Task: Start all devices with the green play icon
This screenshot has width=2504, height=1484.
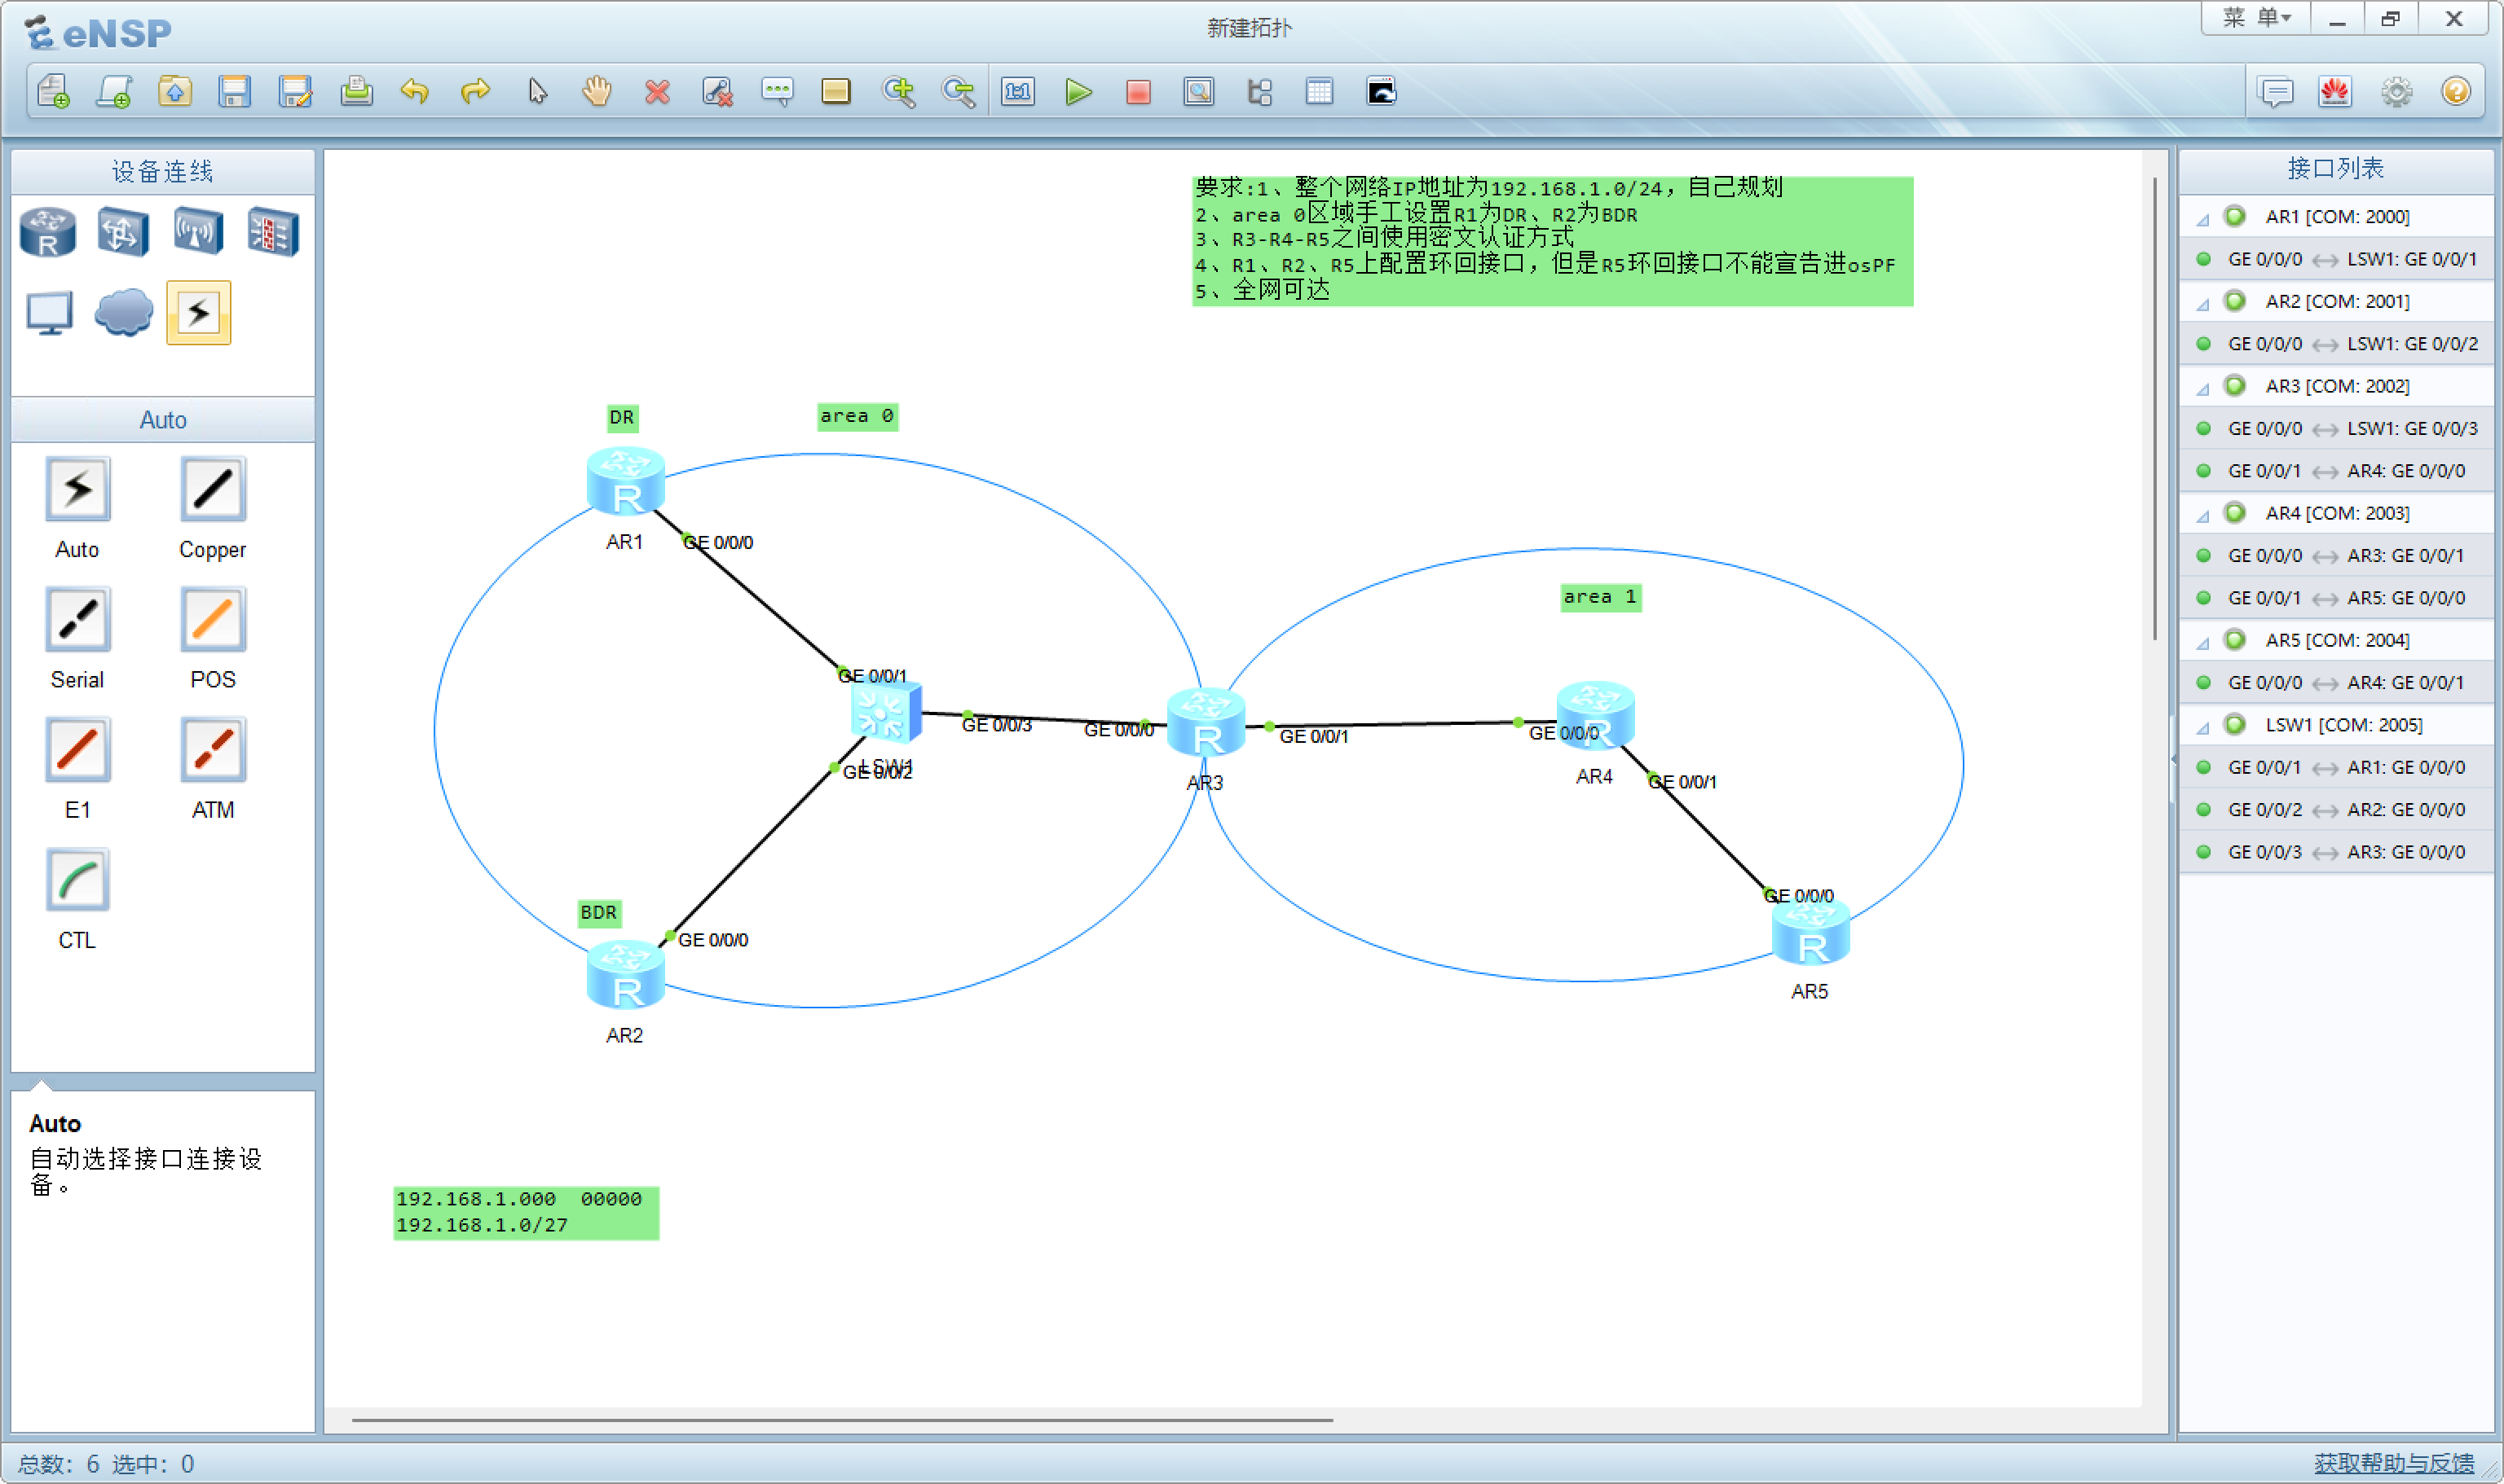Action: click(x=1079, y=91)
